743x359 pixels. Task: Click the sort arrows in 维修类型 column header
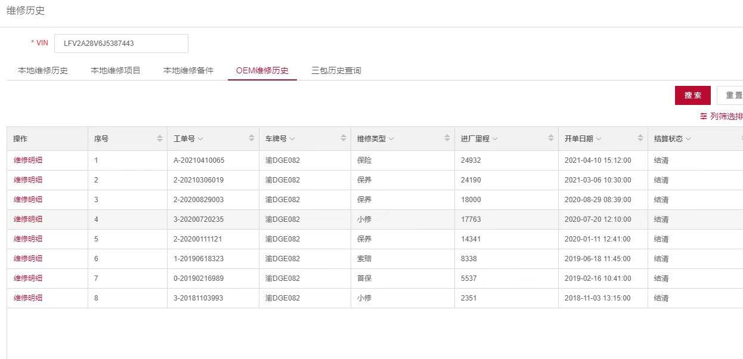447,138
